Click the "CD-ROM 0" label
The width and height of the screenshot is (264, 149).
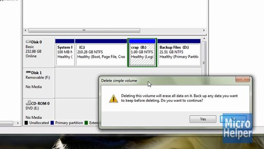[40, 103]
